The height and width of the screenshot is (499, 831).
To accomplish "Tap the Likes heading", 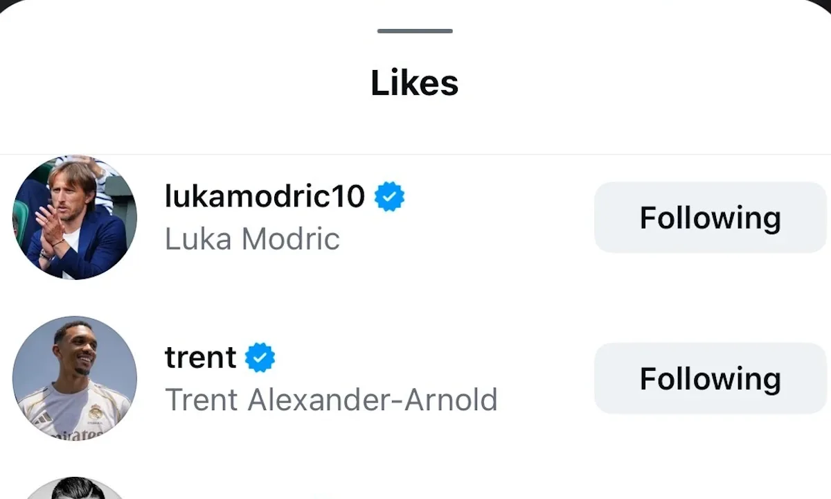I will pyautogui.click(x=415, y=83).
